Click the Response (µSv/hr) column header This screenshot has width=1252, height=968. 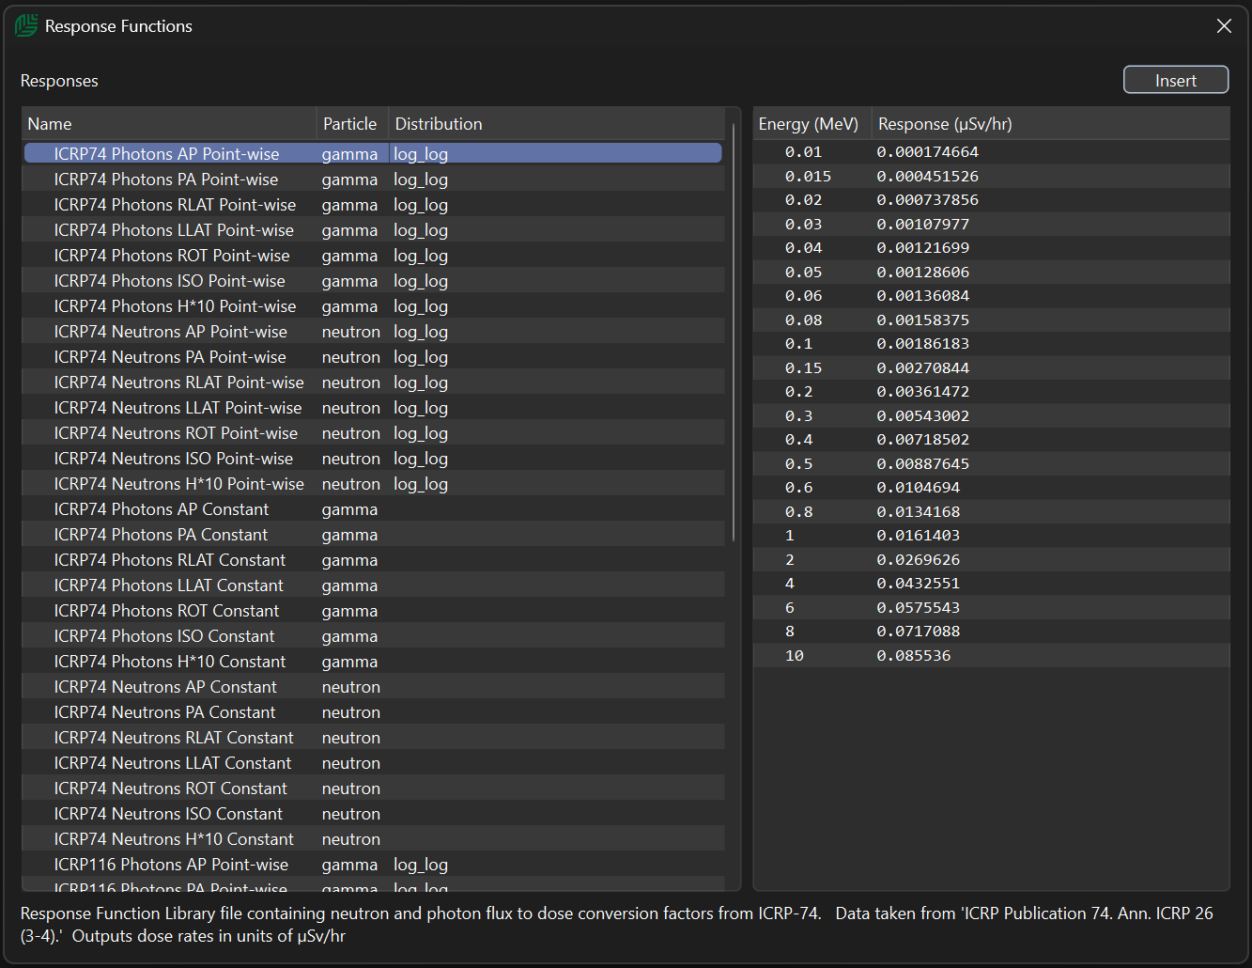click(x=1050, y=124)
